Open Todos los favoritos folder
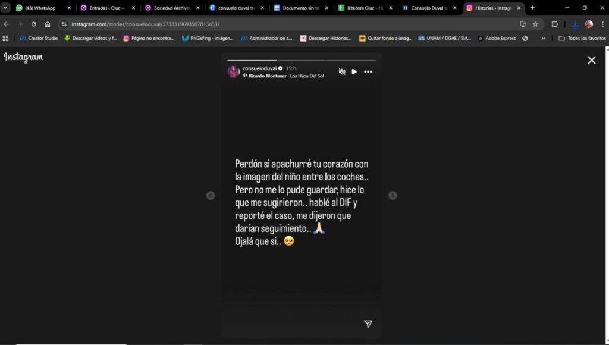The image size is (609, 345). point(582,39)
